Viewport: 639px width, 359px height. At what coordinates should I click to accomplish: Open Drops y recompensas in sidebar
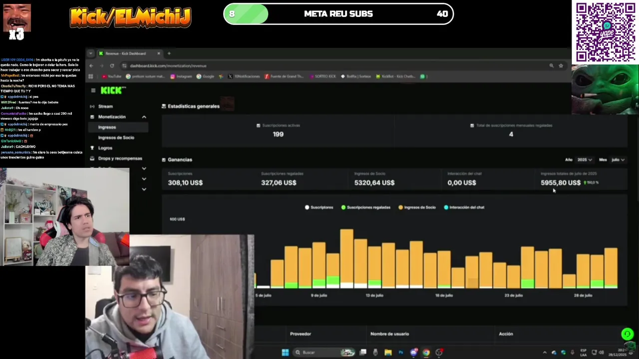120,159
